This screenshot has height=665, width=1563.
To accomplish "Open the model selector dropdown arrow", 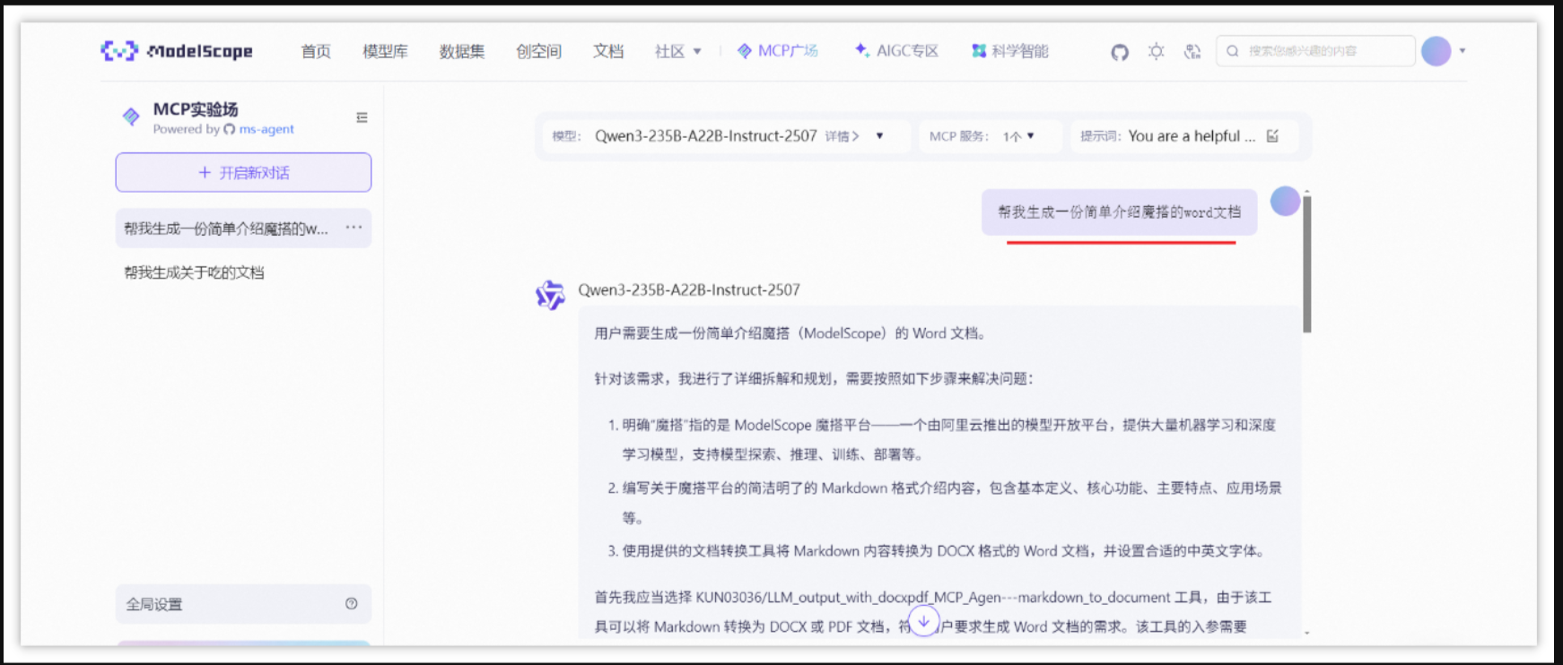I will pyautogui.click(x=879, y=136).
